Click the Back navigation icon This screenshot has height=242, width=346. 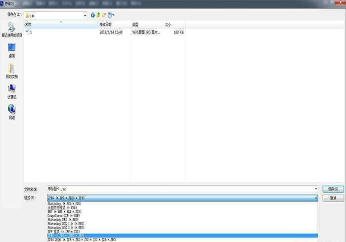pos(93,15)
